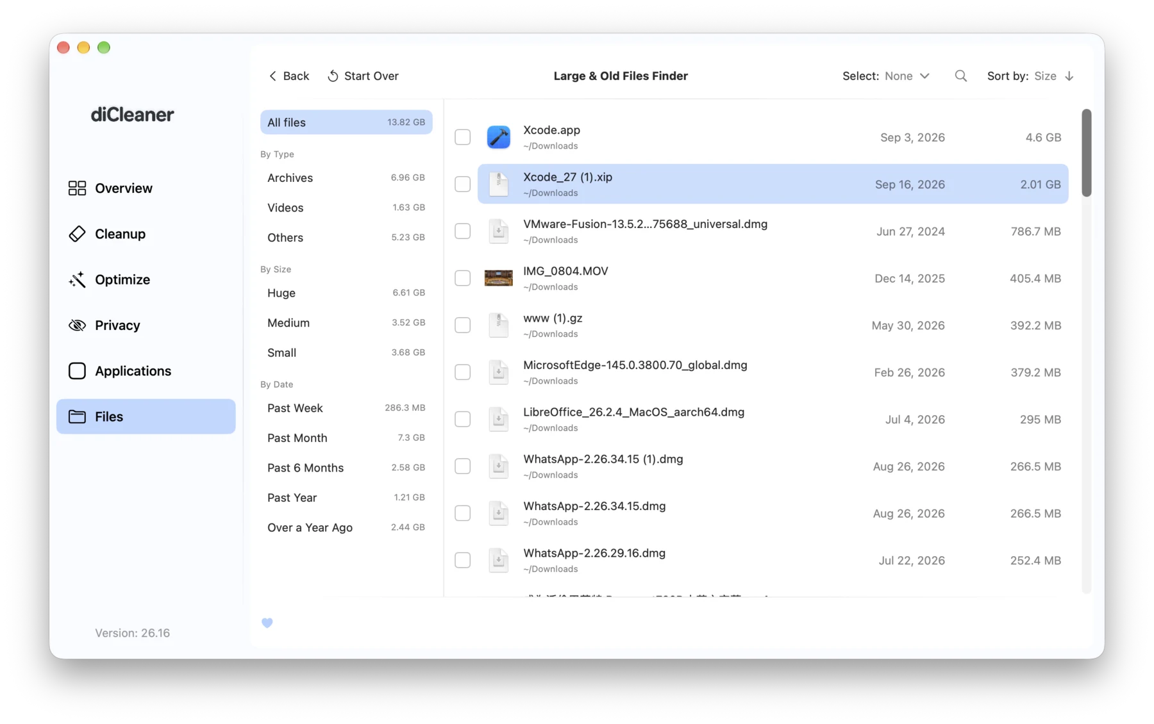Check the Xcode.app checkbox
Screen dimensions: 1154x724
point(462,137)
